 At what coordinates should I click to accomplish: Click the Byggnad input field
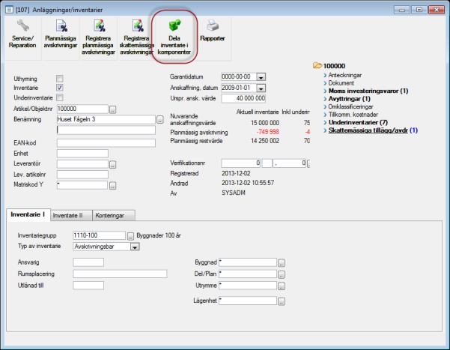248,262
